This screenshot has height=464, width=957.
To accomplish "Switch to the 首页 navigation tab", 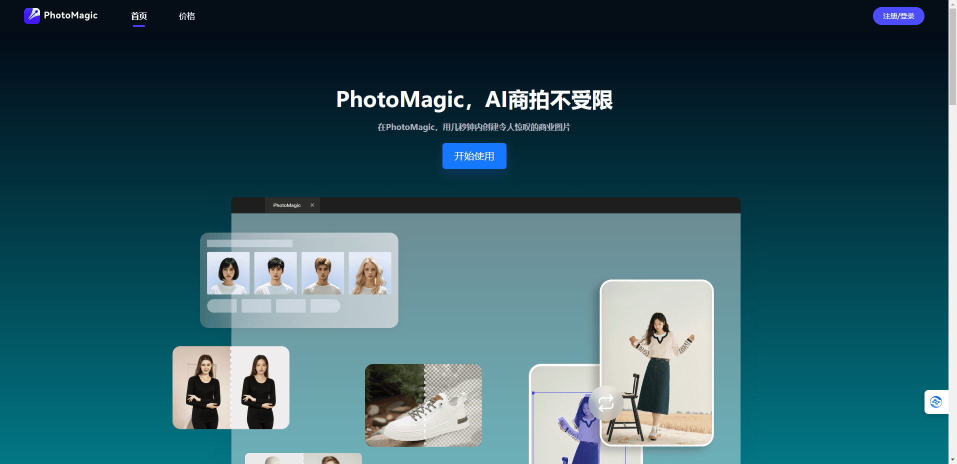I will pos(138,15).
